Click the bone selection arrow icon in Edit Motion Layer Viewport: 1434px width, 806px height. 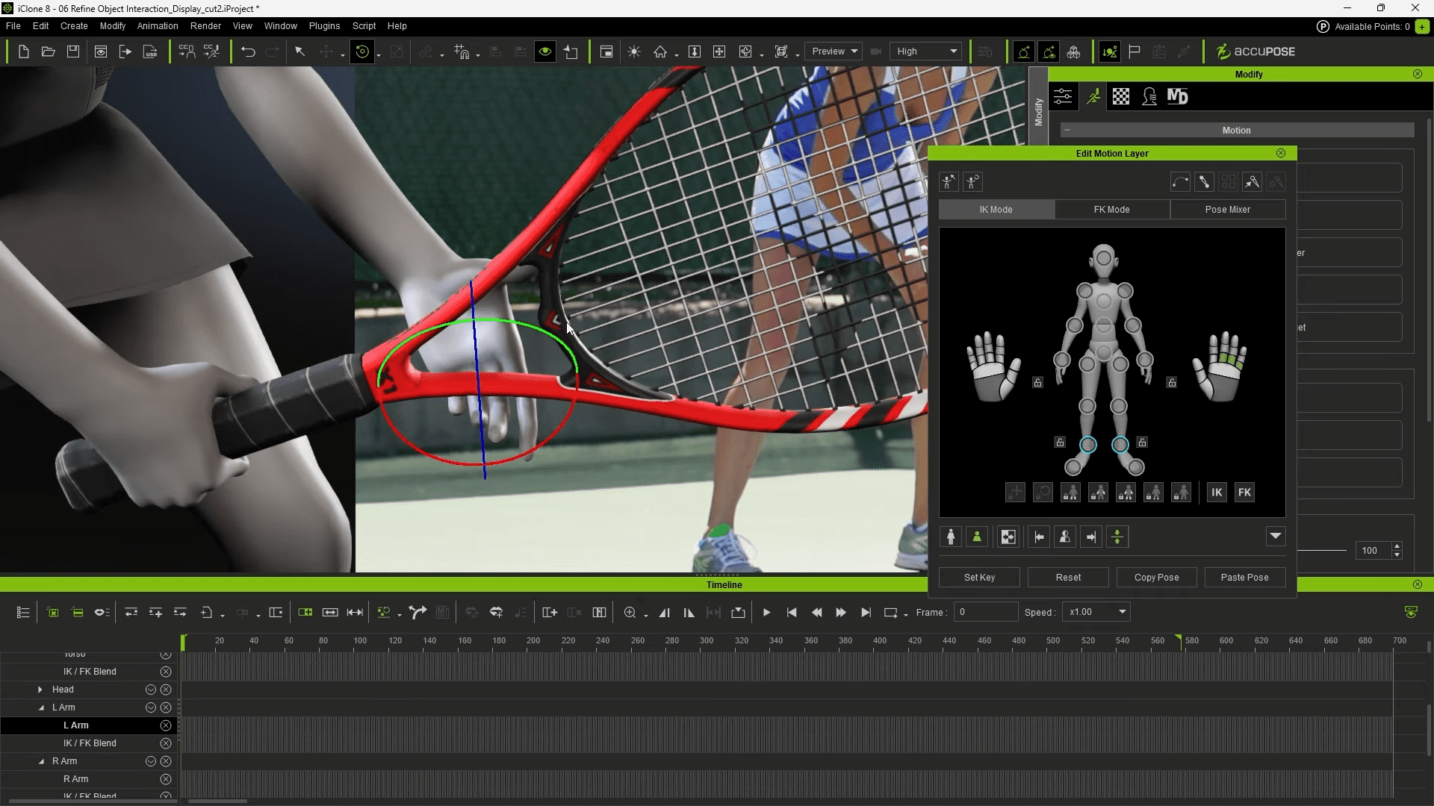coord(1253,182)
